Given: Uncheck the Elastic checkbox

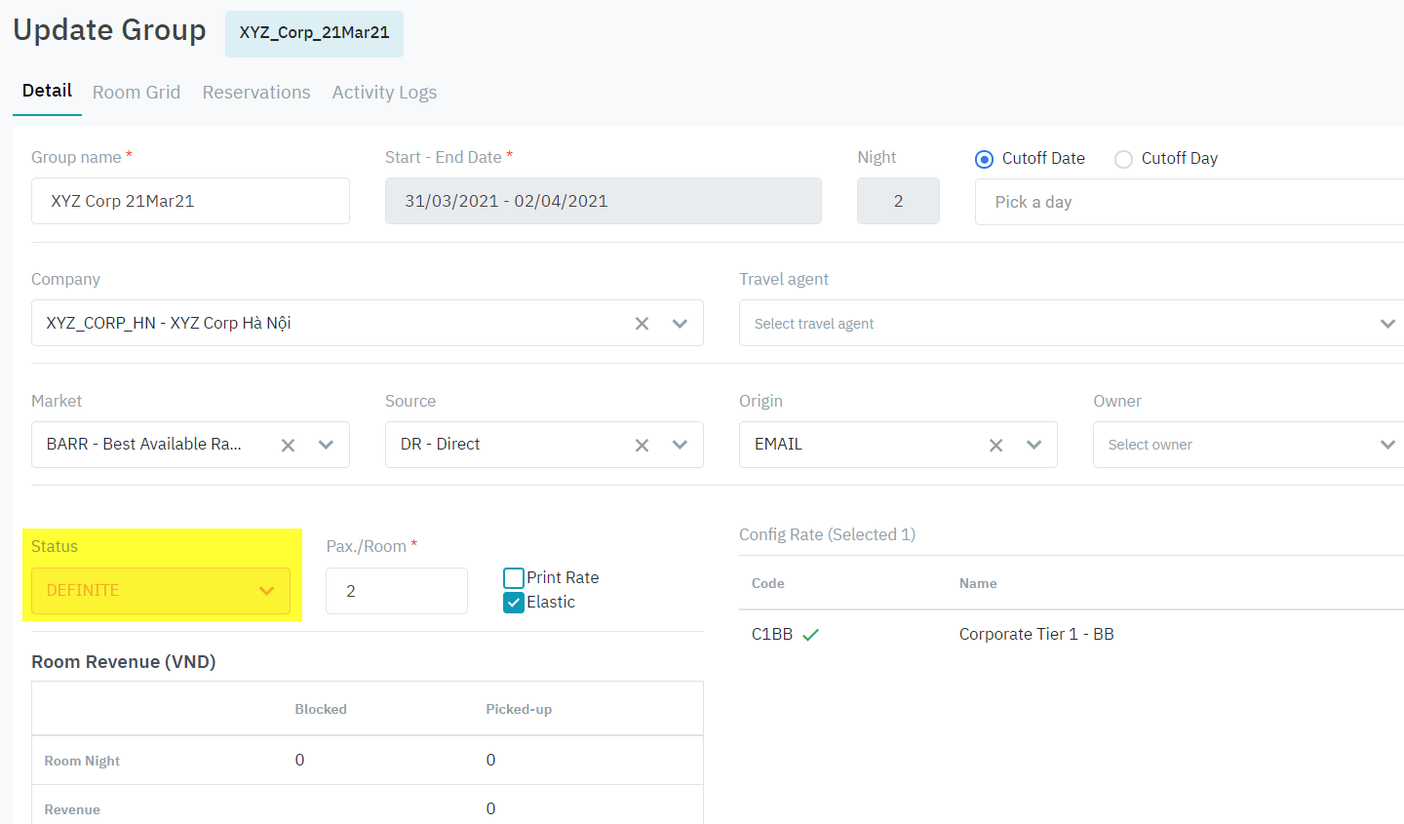Looking at the screenshot, I should 514,603.
